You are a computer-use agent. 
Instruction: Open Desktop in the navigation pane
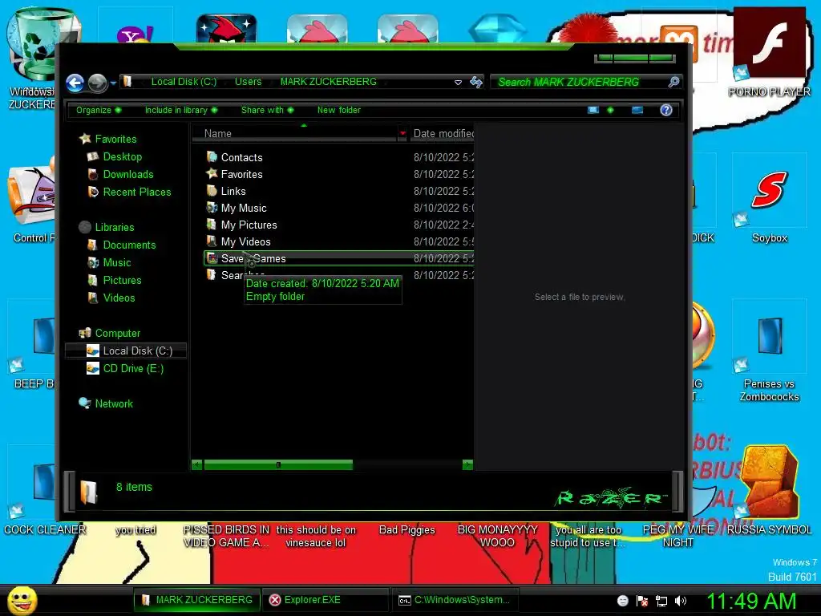122,156
